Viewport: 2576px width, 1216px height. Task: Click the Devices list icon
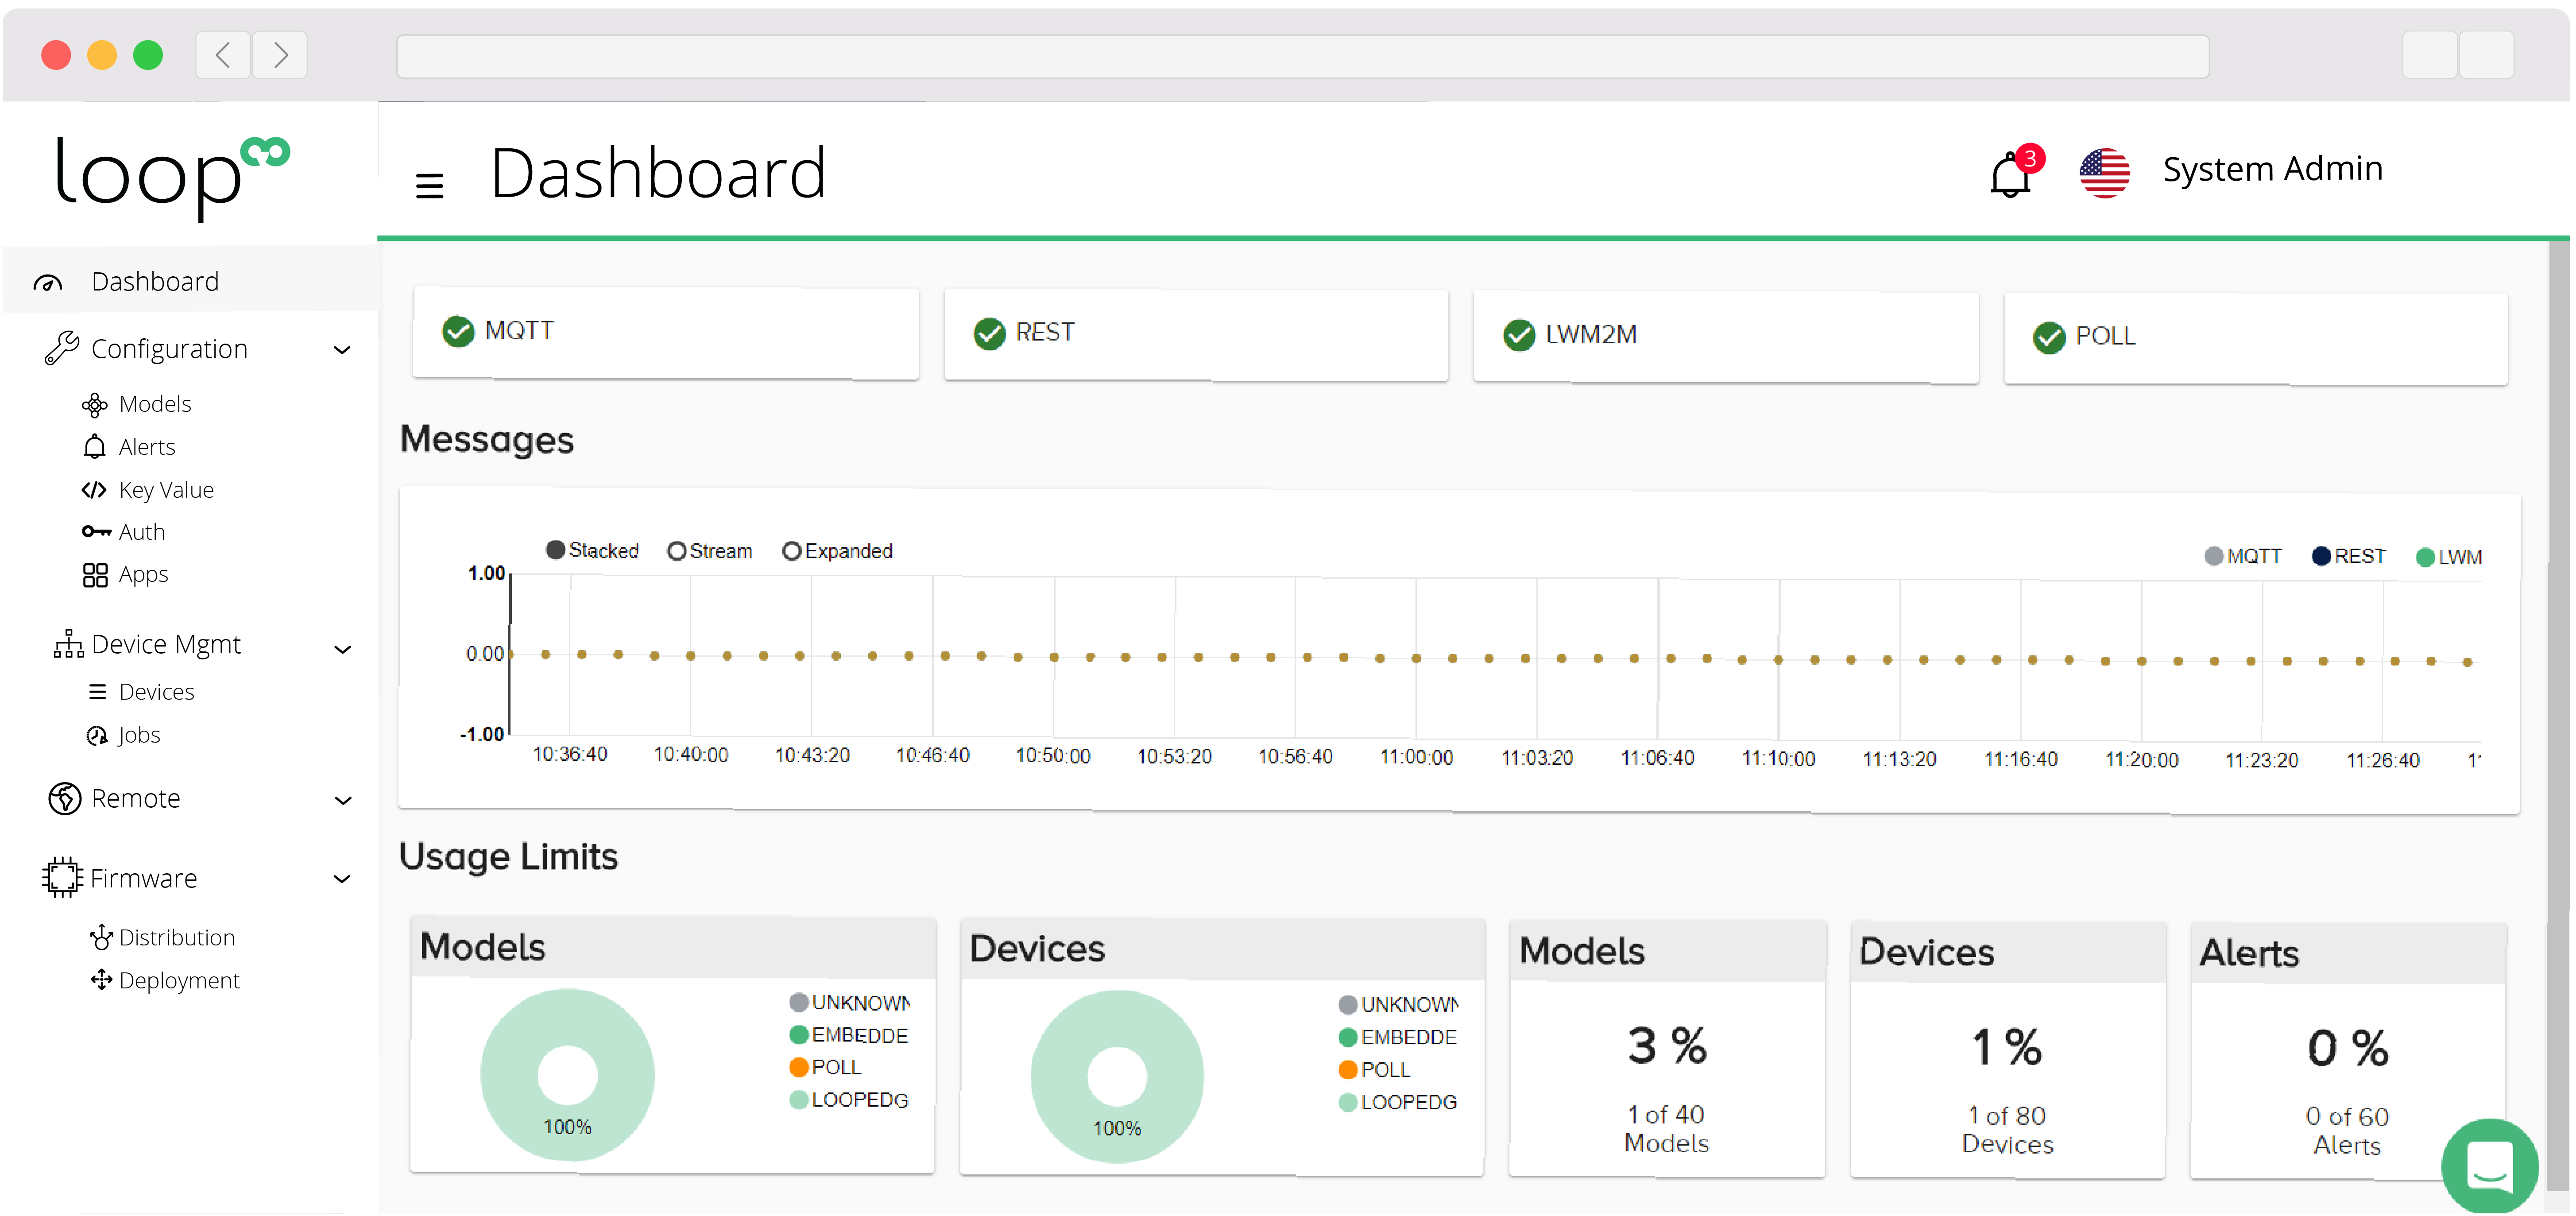click(x=97, y=692)
